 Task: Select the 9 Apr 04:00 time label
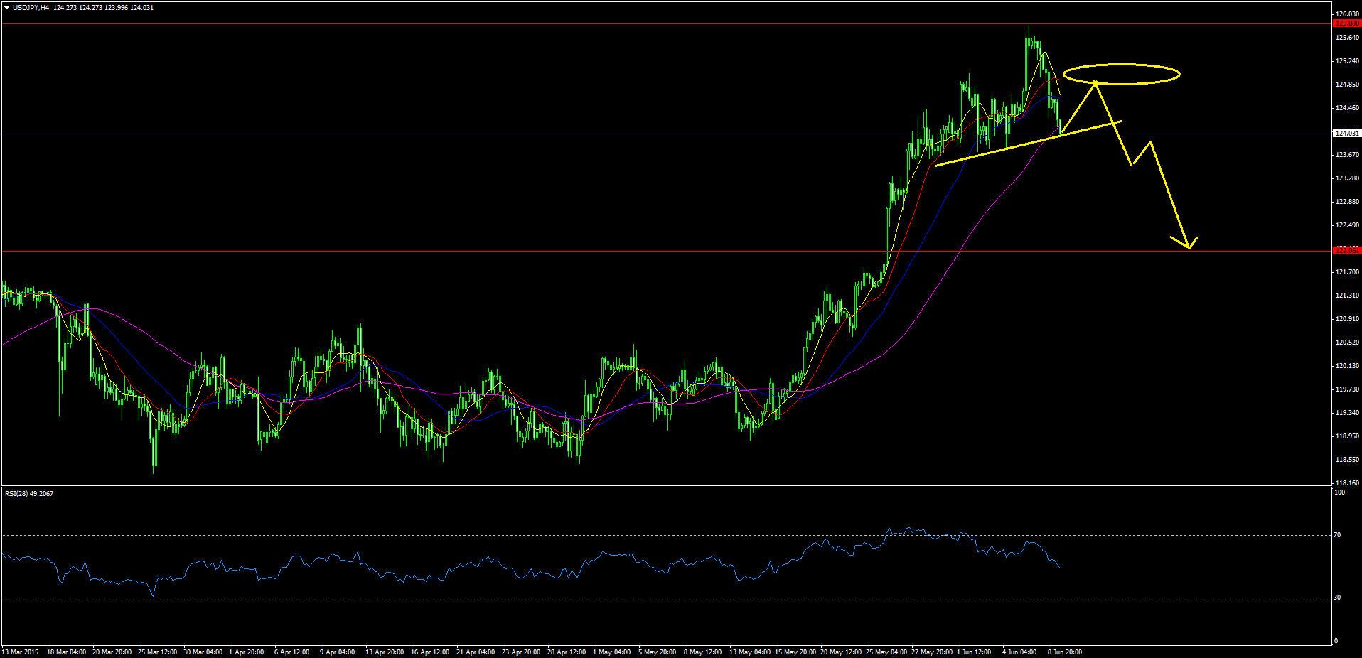[x=337, y=652]
